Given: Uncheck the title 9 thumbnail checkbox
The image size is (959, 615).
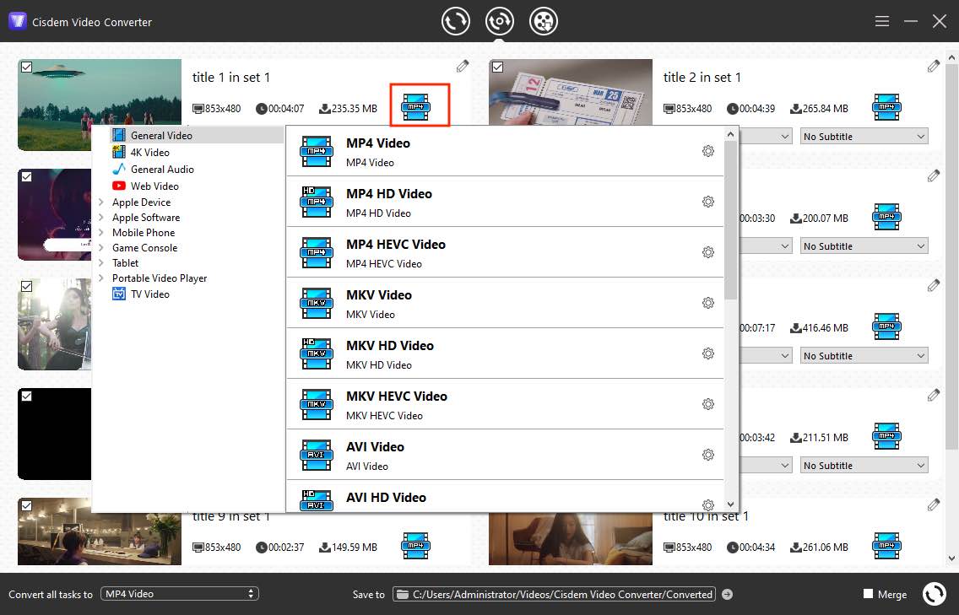Looking at the screenshot, I should (x=26, y=505).
